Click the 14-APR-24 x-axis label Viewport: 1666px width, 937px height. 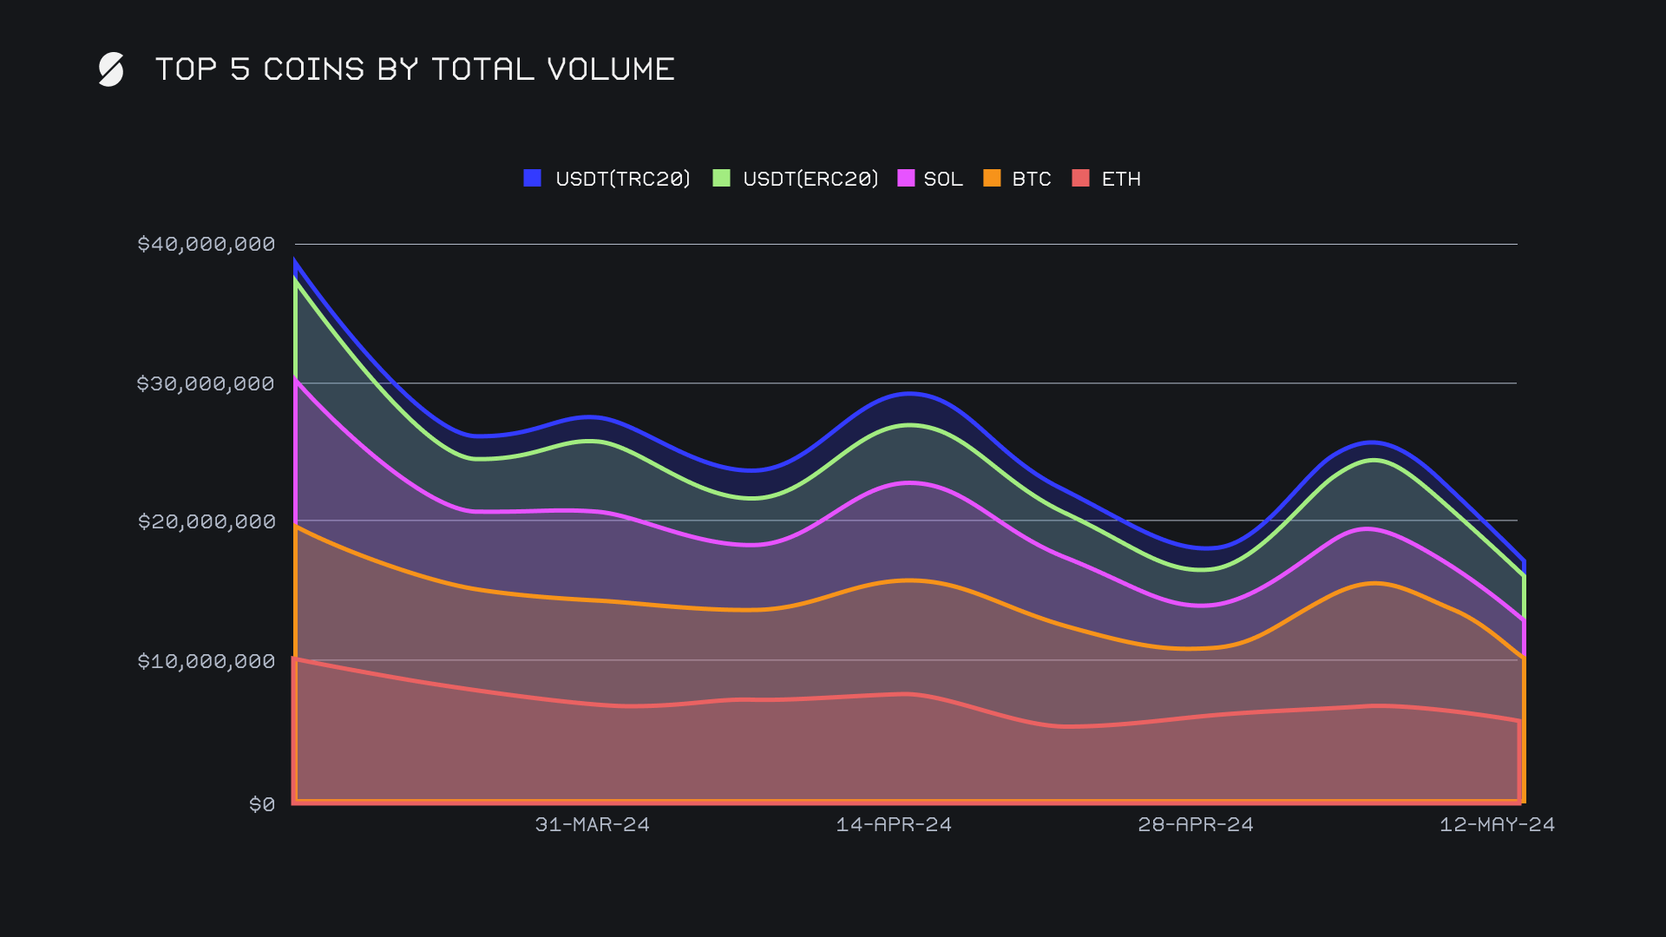point(894,824)
